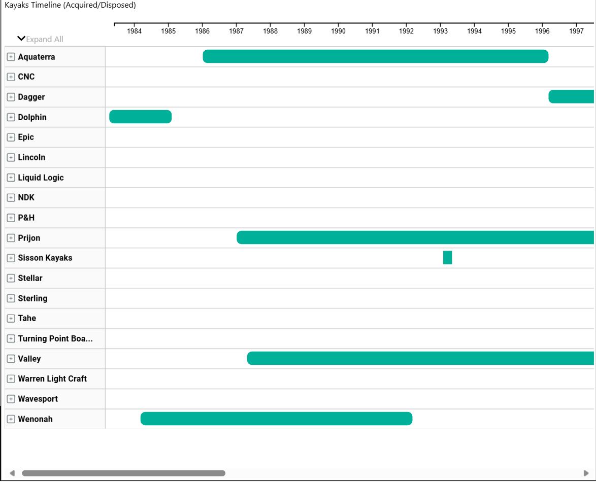Click the Stellar brand name
Viewport: 596px width, 482px height.
pyautogui.click(x=30, y=278)
